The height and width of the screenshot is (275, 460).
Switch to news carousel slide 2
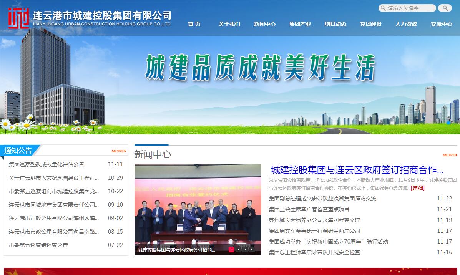(x=238, y=250)
